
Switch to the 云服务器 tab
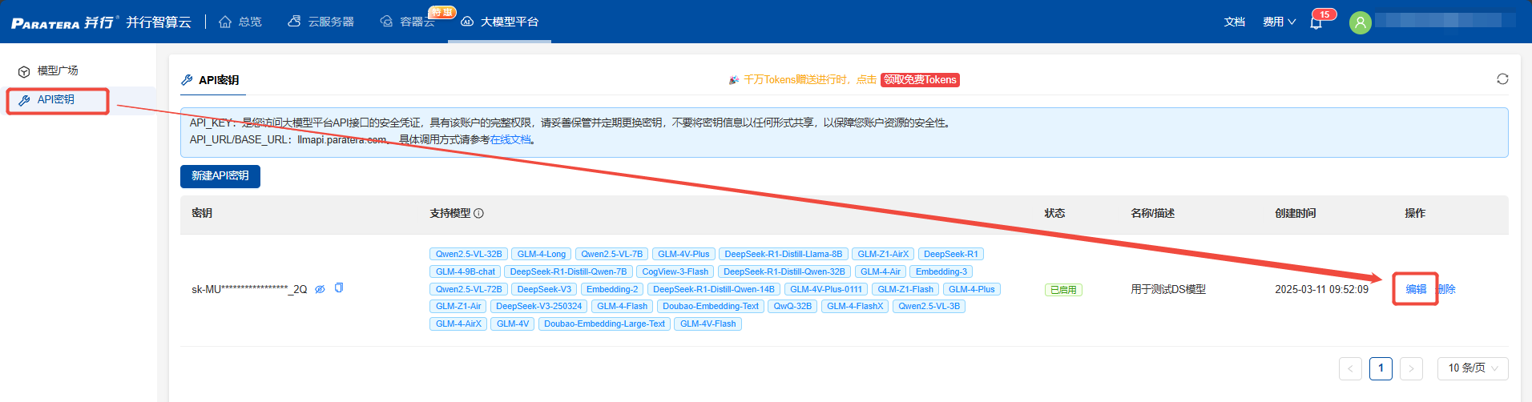pos(321,22)
